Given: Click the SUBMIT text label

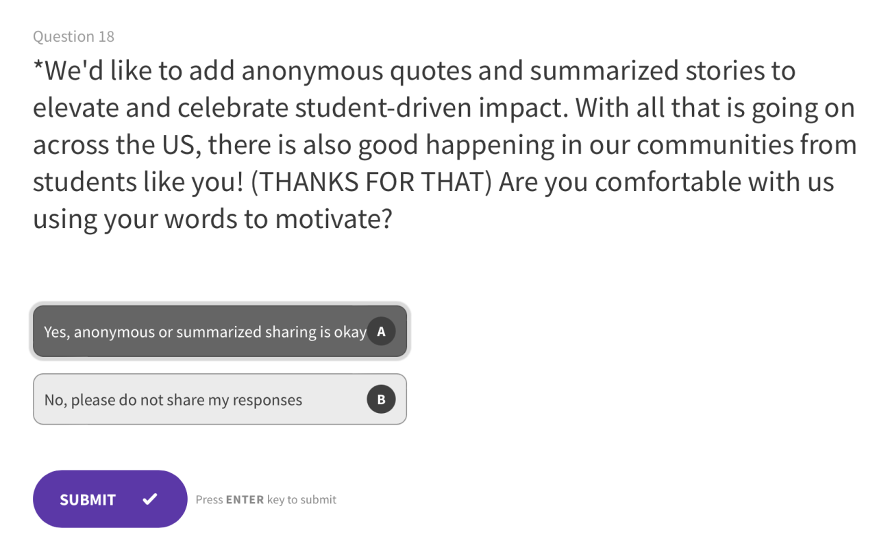Looking at the screenshot, I should pos(88,500).
